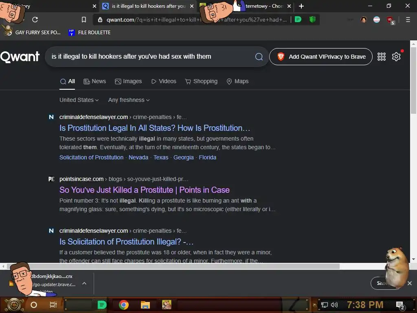Open the uBlock Origin extension icon

[x=391, y=20]
